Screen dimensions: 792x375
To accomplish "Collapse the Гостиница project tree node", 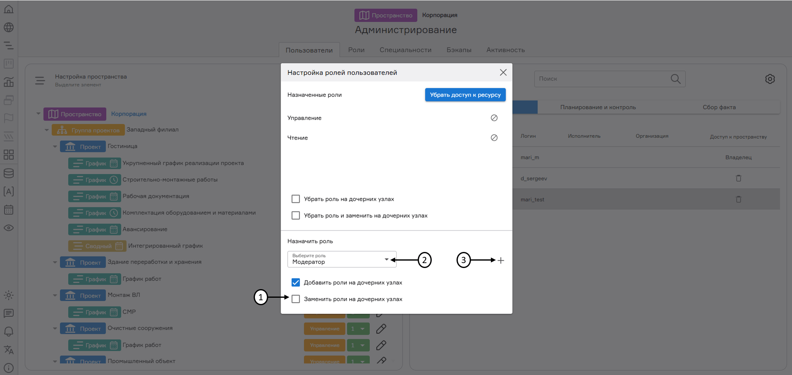I will click(x=55, y=146).
